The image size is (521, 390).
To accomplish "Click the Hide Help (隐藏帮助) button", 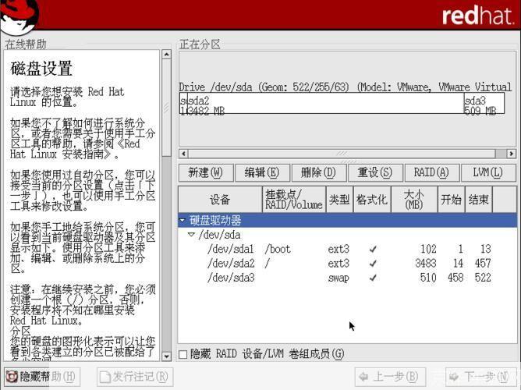I will 43,377.
